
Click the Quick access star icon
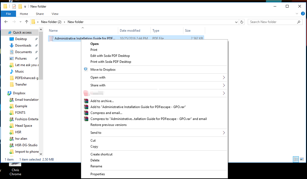(x=10, y=32)
